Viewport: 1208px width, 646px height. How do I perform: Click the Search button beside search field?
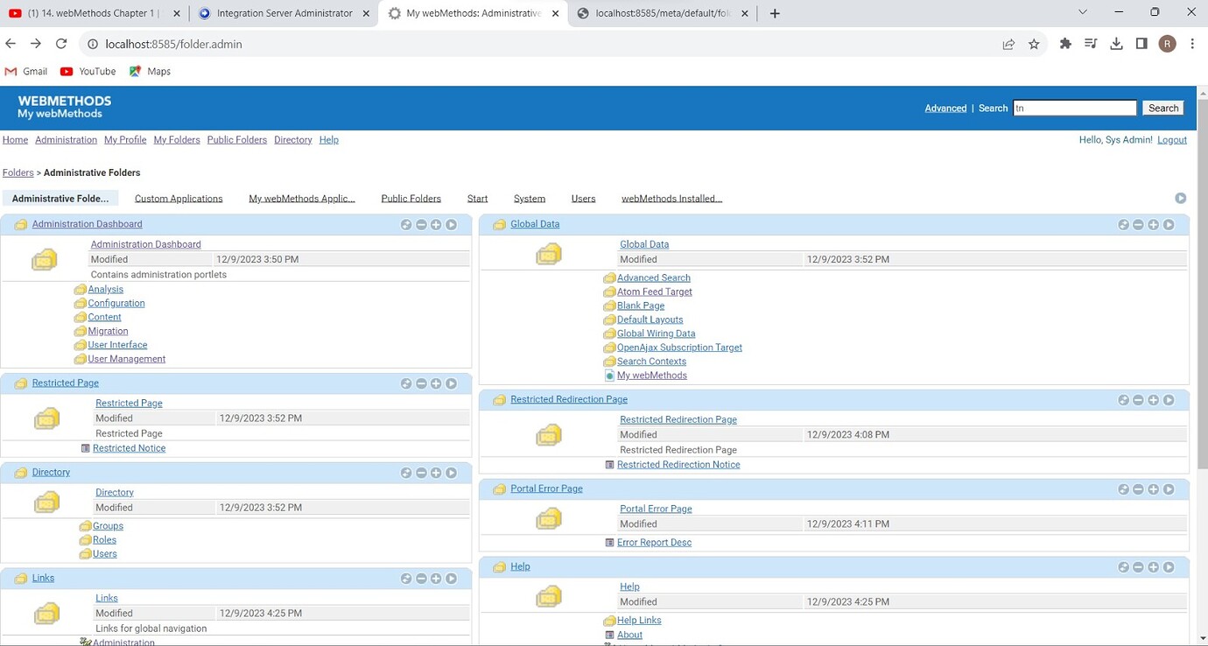point(1163,109)
